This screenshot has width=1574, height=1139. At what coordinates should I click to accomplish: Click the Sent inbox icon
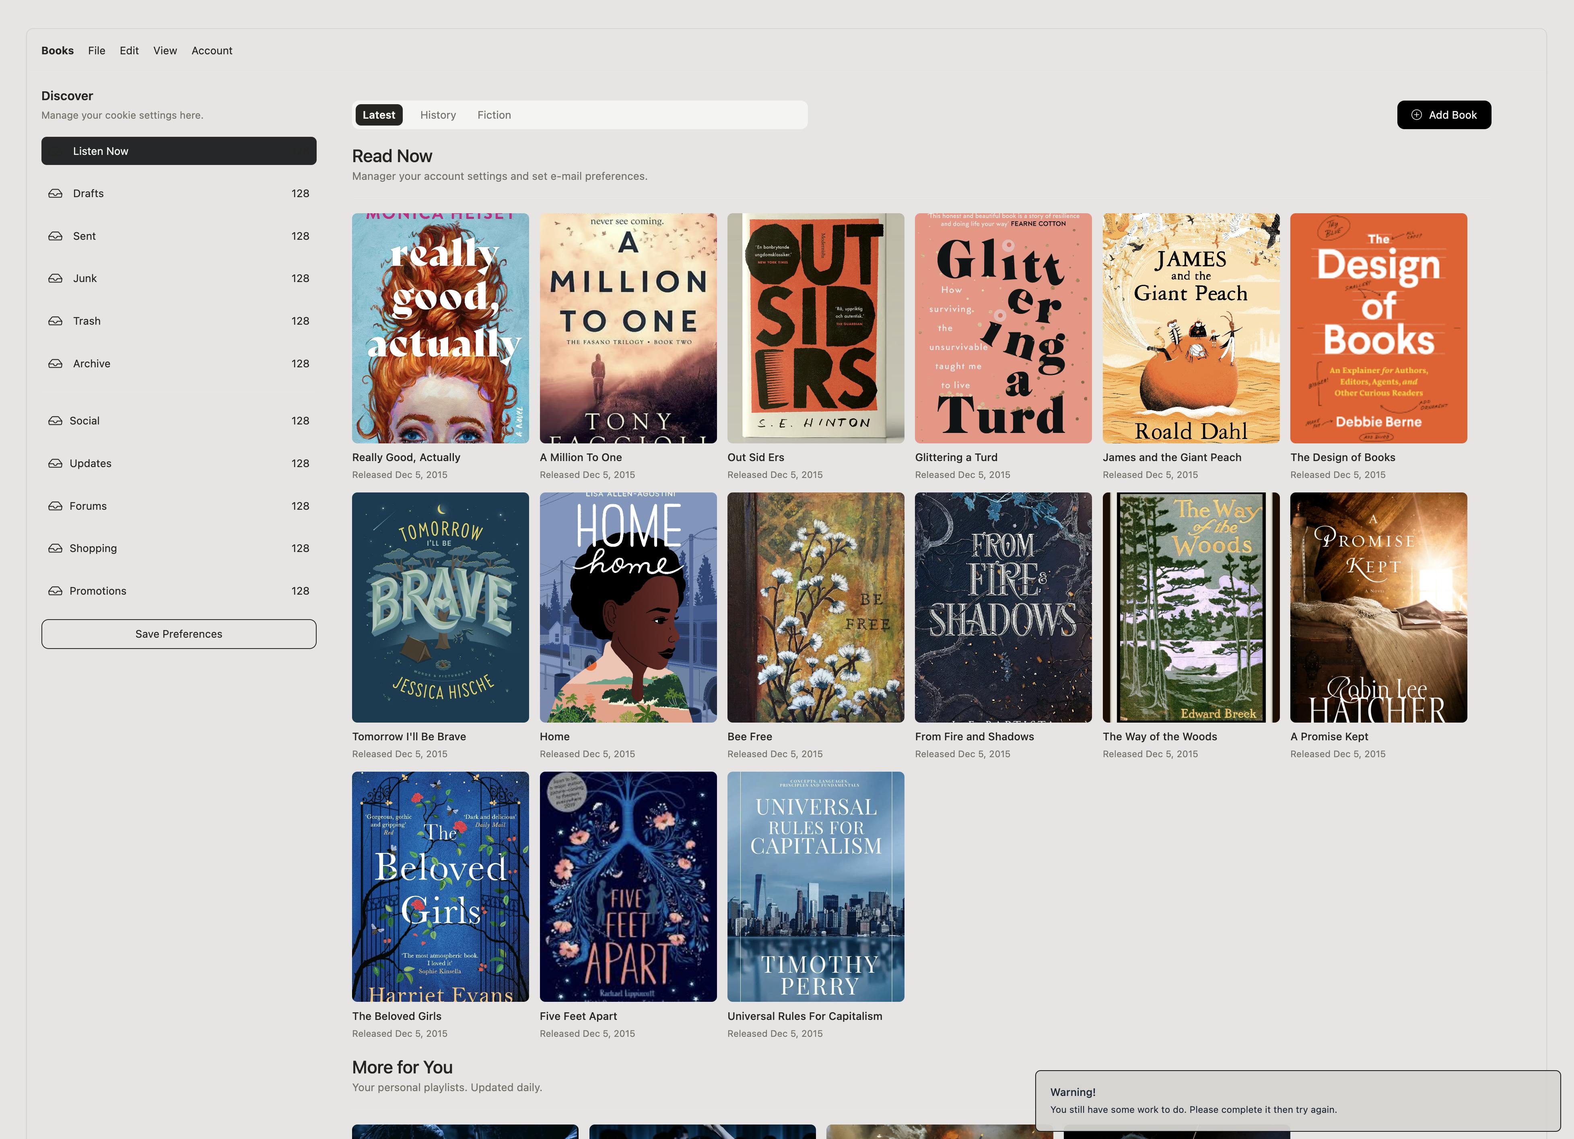click(x=56, y=236)
